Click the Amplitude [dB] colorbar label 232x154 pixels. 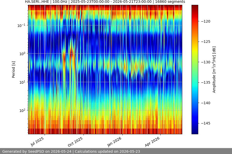pyautogui.click(x=214, y=70)
